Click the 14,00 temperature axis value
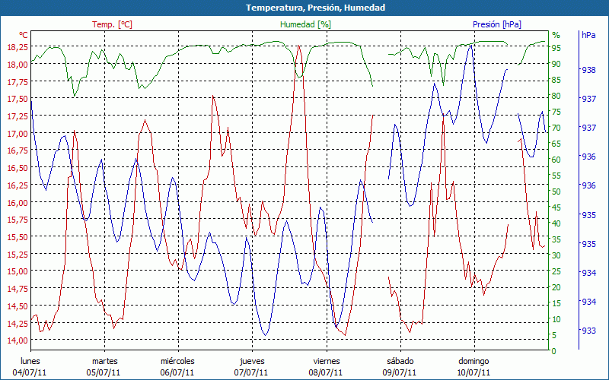This screenshot has width=609, height=380. pos(18,340)
